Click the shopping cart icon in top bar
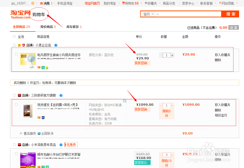Screen dimensions: 244x168 tap(123, 3)
